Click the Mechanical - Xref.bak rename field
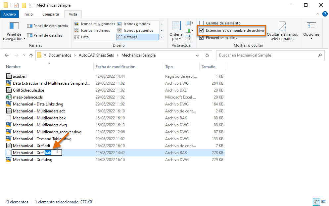329x206 pixels. (37, 153)
